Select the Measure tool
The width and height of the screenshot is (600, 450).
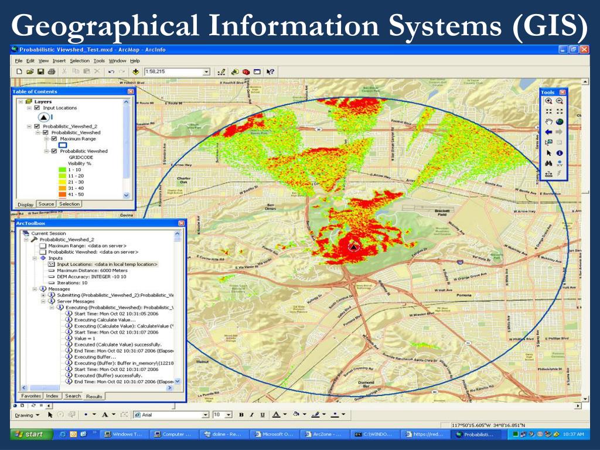click(x=548, y=173)
